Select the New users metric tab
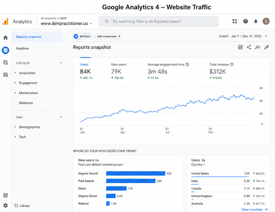 pos(118,71)
